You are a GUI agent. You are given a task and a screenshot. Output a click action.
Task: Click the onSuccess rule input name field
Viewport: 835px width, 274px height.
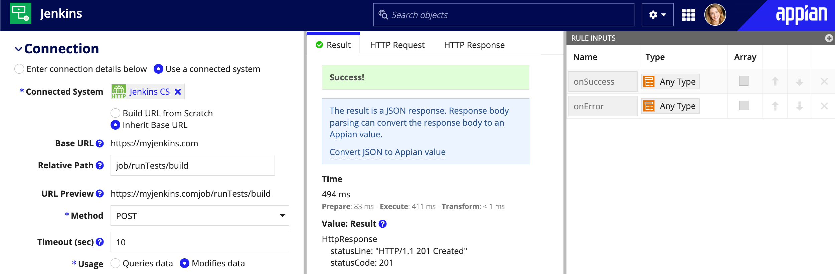[603, 82]
